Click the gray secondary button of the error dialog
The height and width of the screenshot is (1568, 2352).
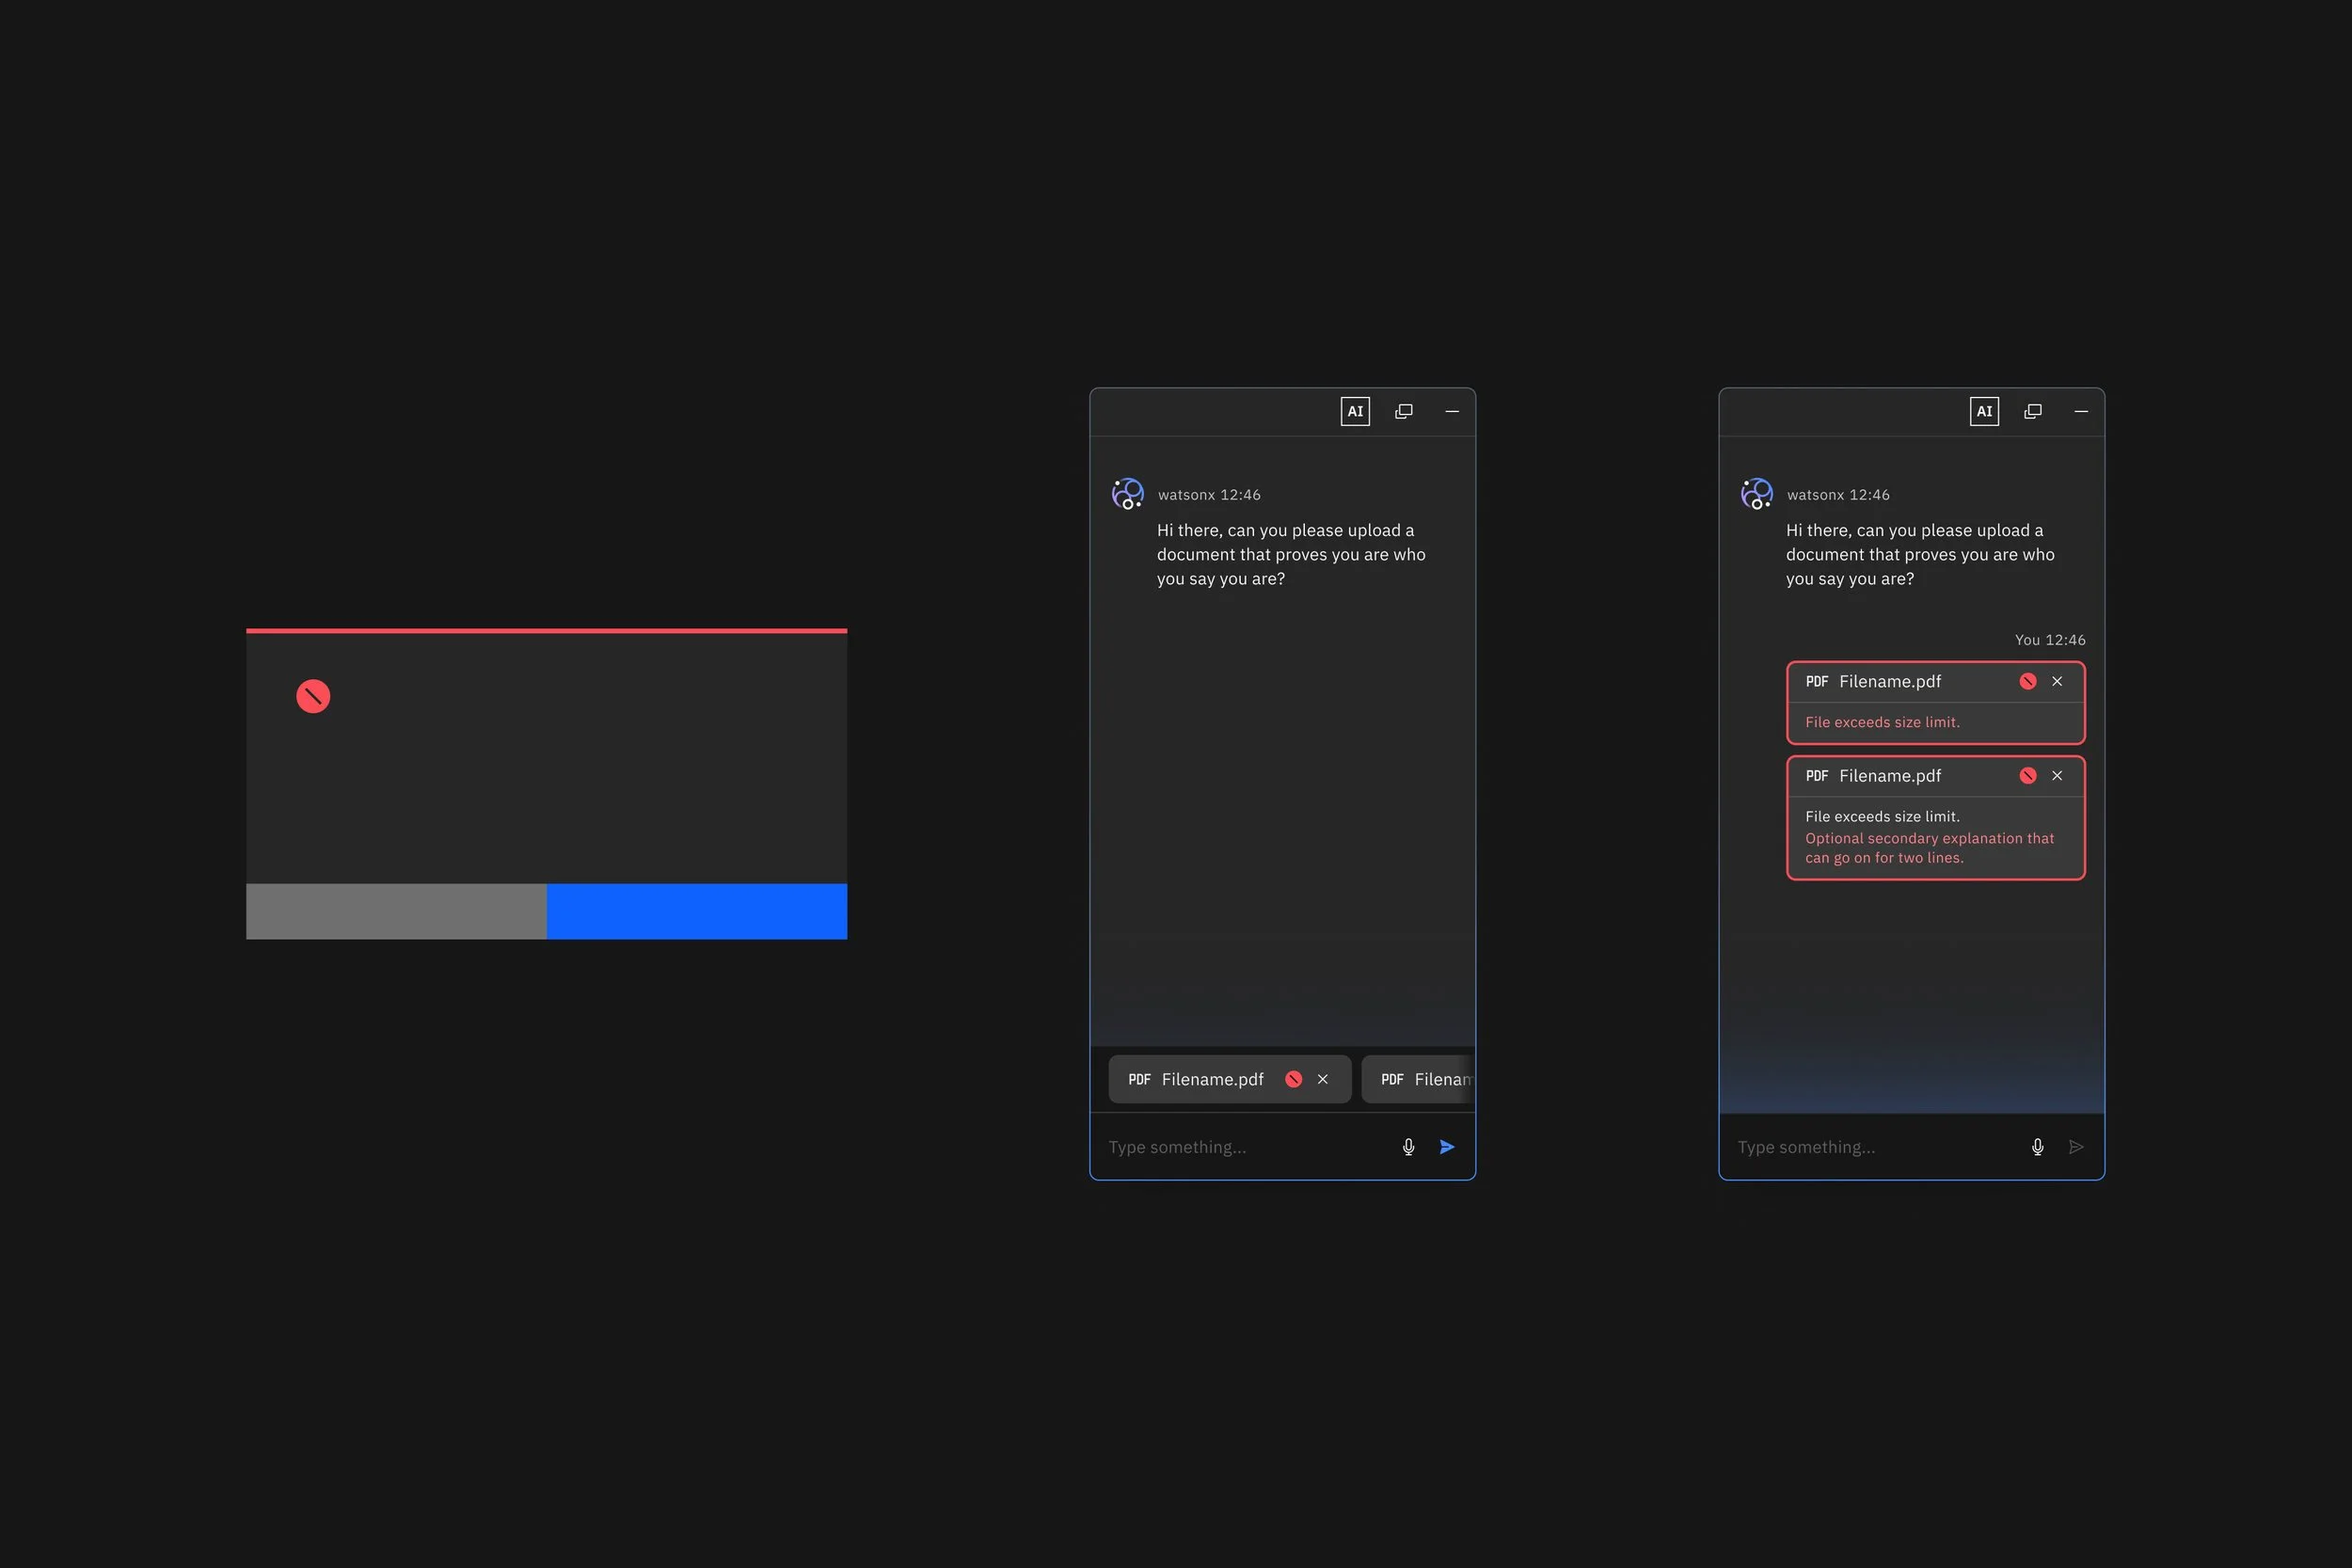pyautogui.click(x=396, y=911)
